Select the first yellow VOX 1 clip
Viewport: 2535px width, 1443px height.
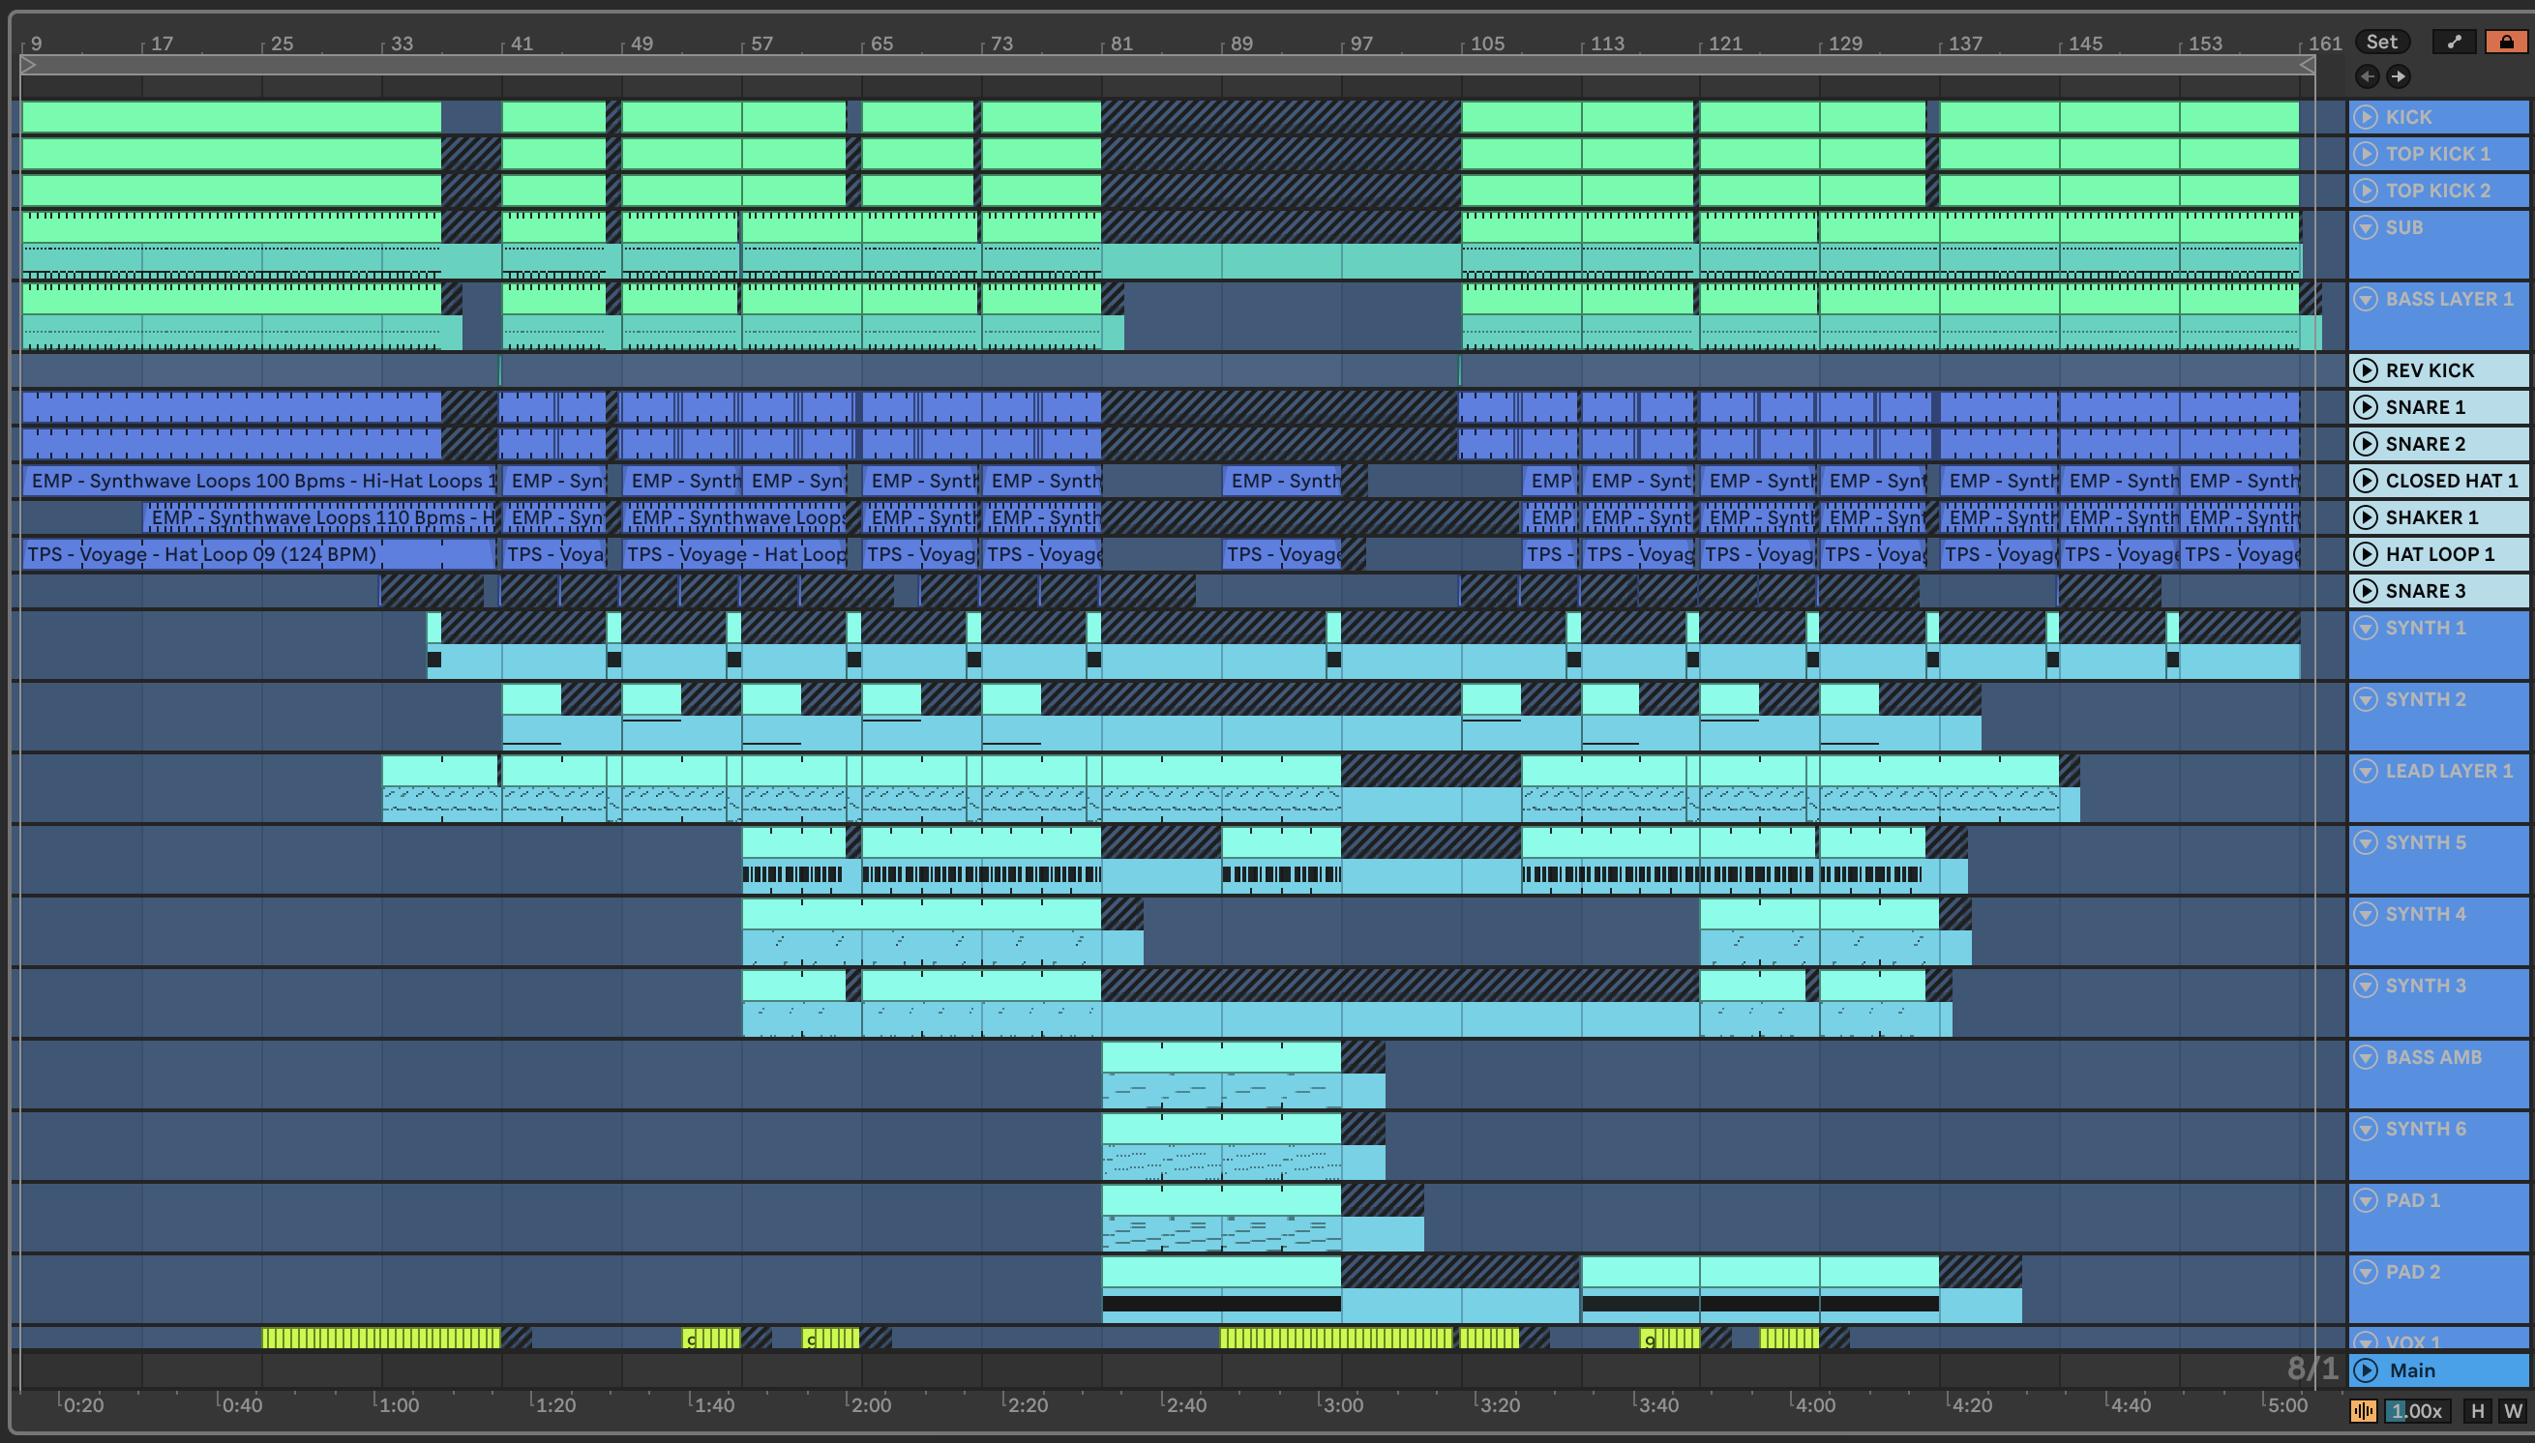(x=380, y=1338)
